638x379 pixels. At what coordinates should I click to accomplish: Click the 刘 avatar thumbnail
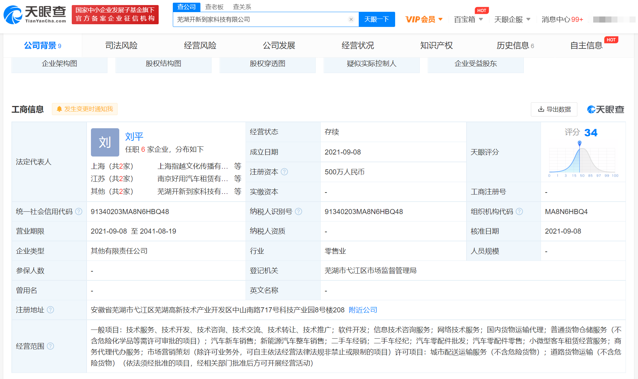tap(105, 142)
